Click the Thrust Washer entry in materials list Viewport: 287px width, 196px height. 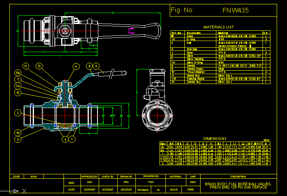195,72
